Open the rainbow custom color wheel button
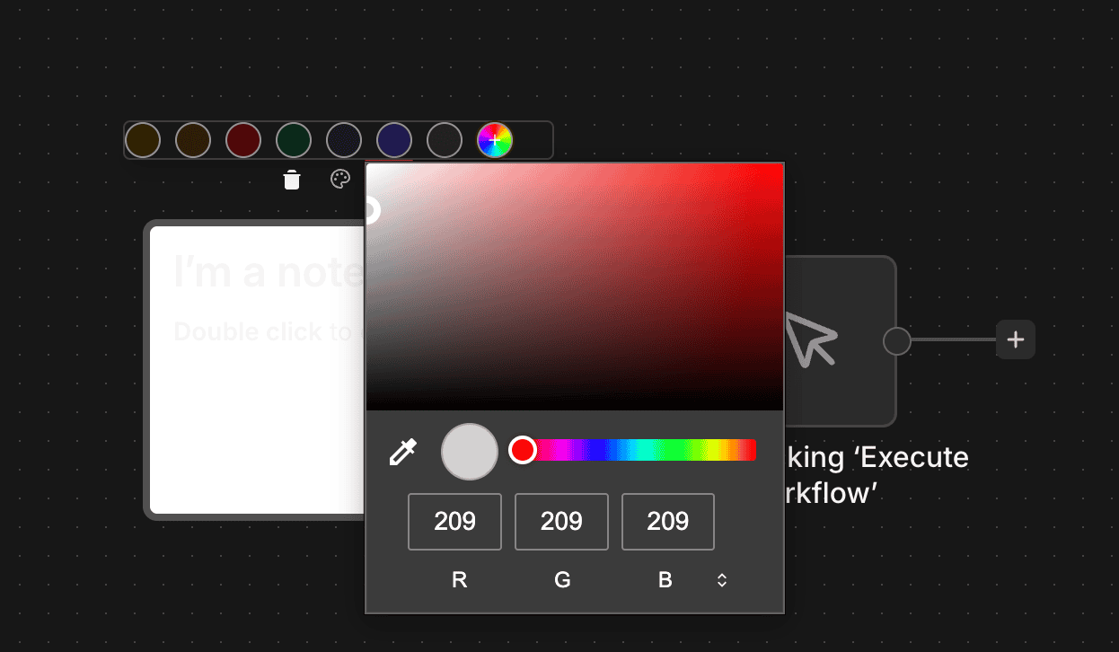The height and width of the screenshot is (652, 1119). coord(494,140)
